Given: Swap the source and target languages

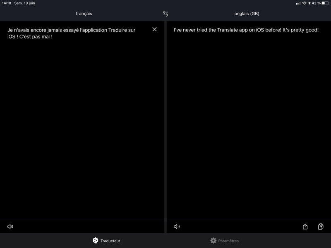Looking at the screenshot, I should tap(165, 14).
